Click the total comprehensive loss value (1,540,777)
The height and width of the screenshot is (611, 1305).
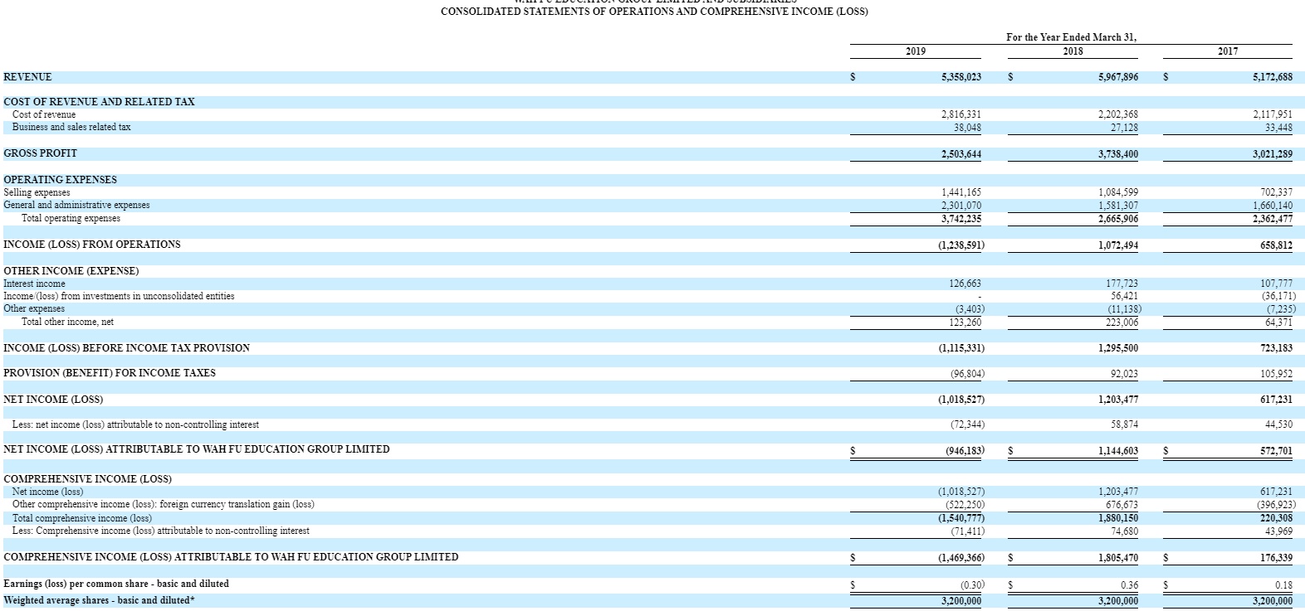(x=961, y=518)
